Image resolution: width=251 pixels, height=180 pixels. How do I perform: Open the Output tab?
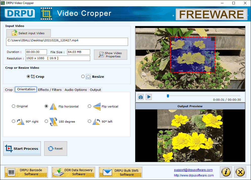click(95, 90)
